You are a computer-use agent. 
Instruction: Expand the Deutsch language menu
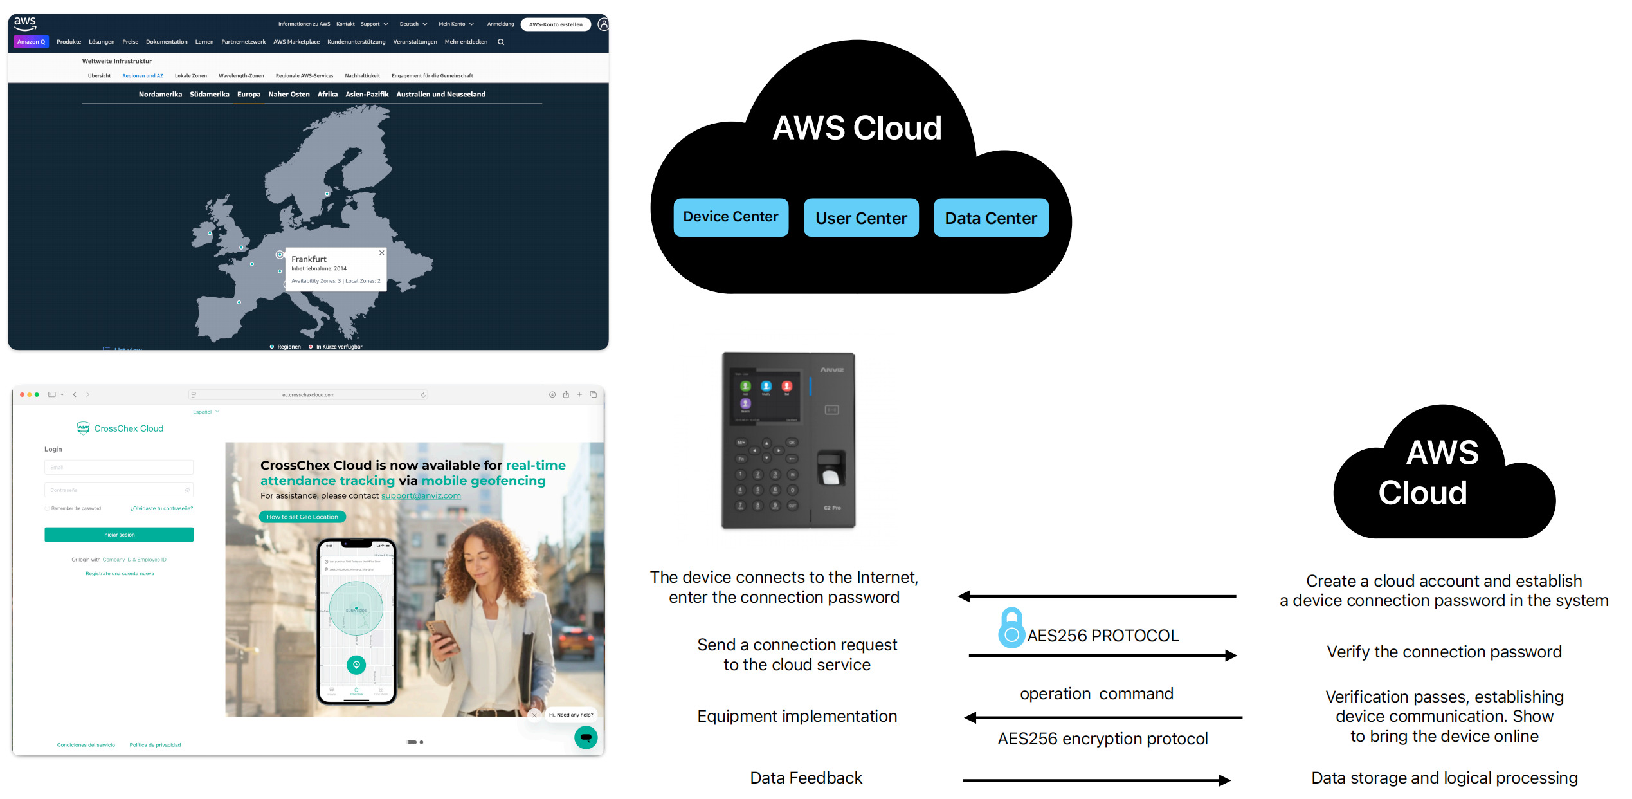(x=413, y=24)
